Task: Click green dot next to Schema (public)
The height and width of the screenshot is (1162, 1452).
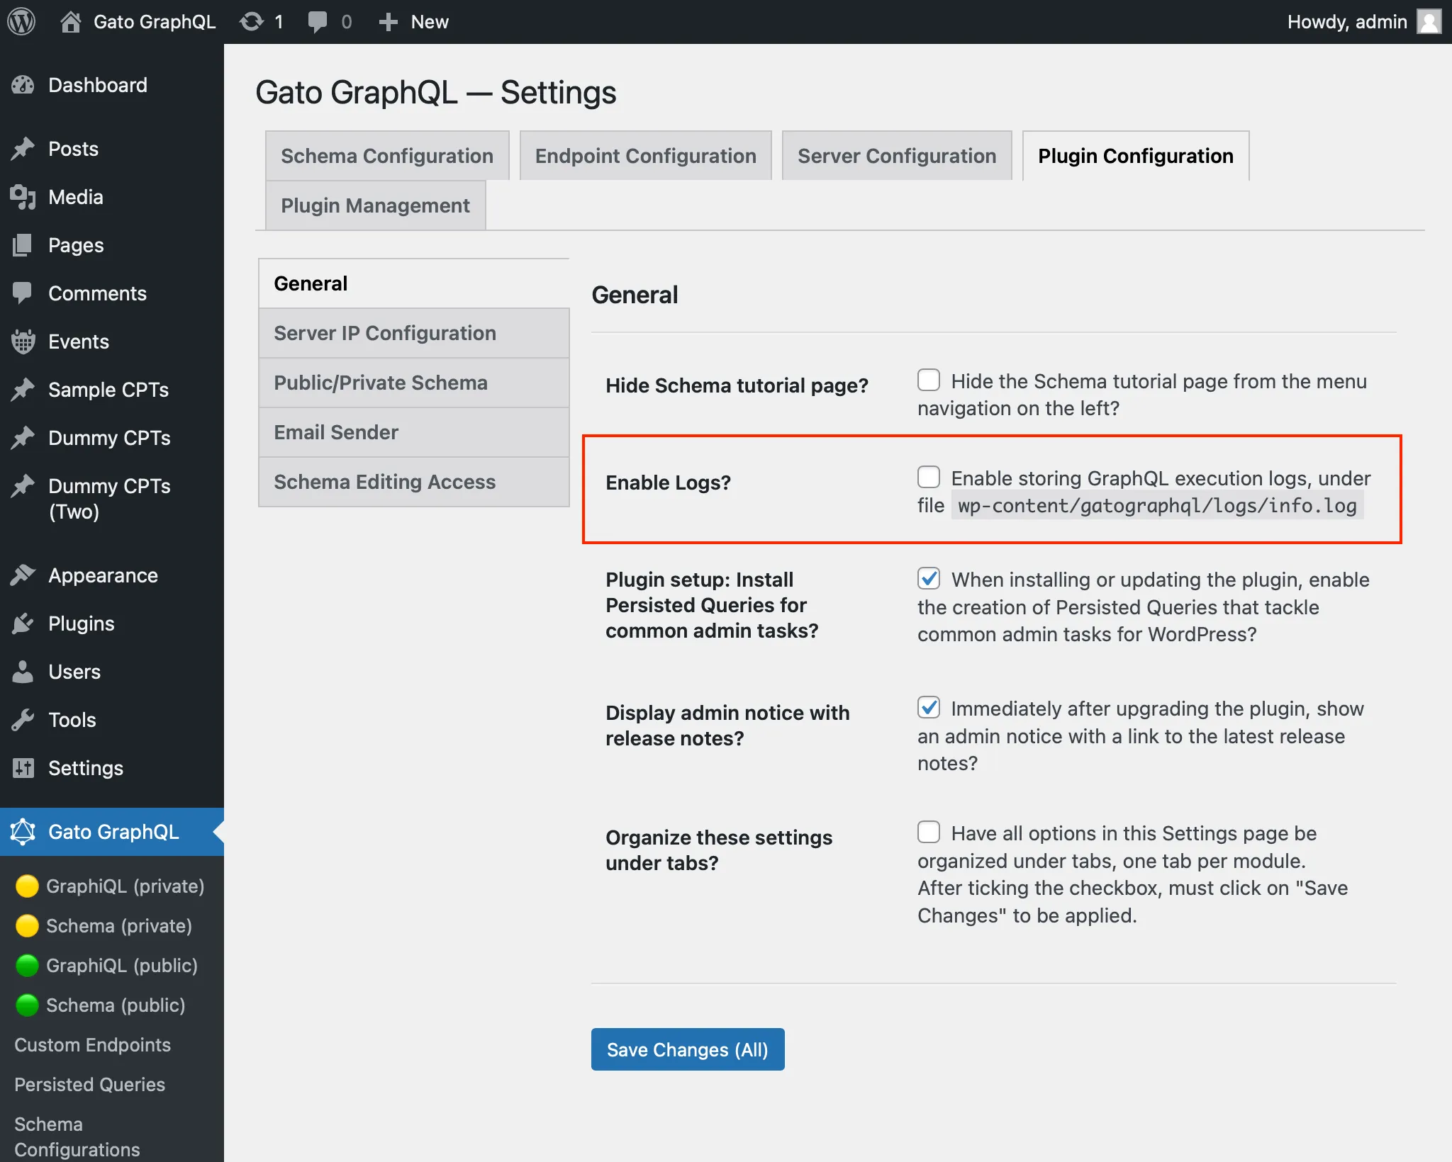Action: point(27,1005)
